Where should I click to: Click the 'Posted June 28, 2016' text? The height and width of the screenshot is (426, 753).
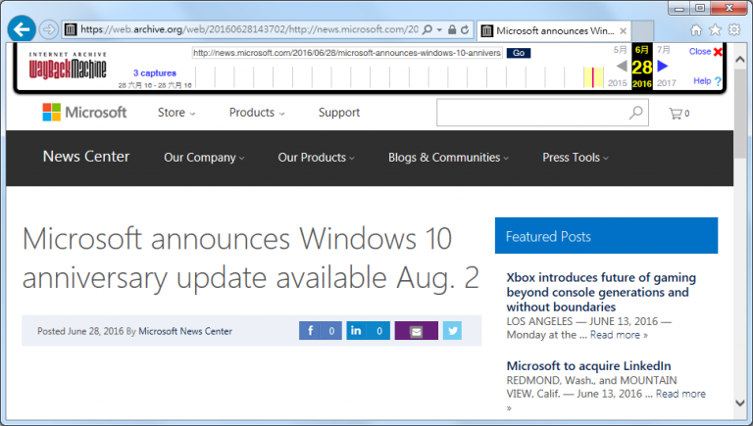[x=80, y=331]
